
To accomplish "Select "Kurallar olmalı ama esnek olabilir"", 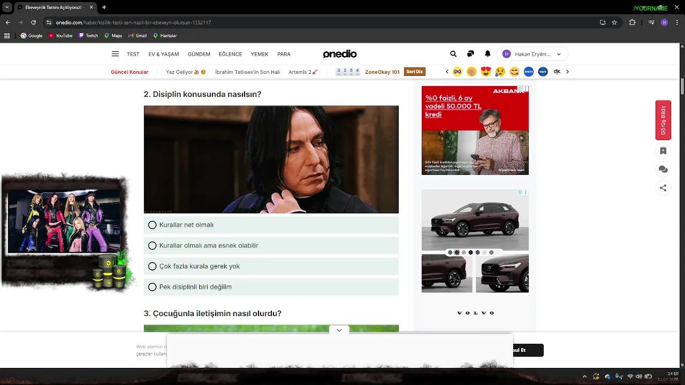I will [271, 245].
